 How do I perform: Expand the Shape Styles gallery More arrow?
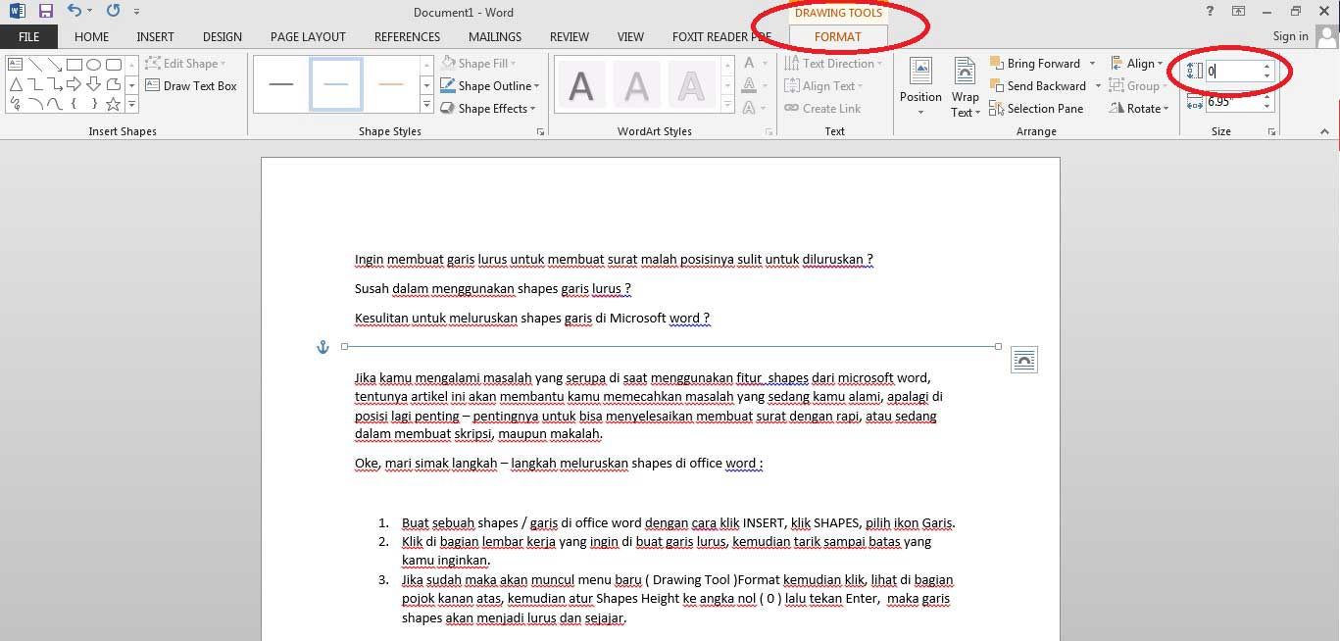click(426, 104)
